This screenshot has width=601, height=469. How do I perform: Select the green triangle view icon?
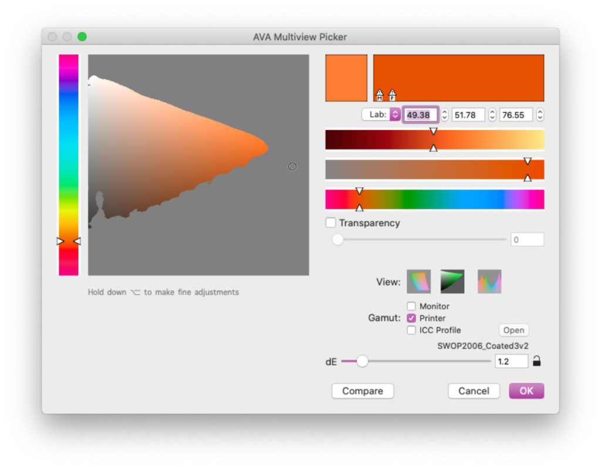453,282
